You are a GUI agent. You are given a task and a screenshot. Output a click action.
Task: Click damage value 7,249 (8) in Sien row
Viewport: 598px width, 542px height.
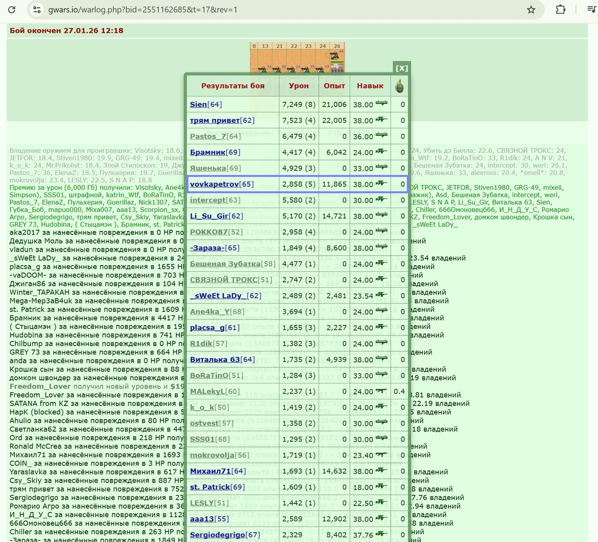299,104
